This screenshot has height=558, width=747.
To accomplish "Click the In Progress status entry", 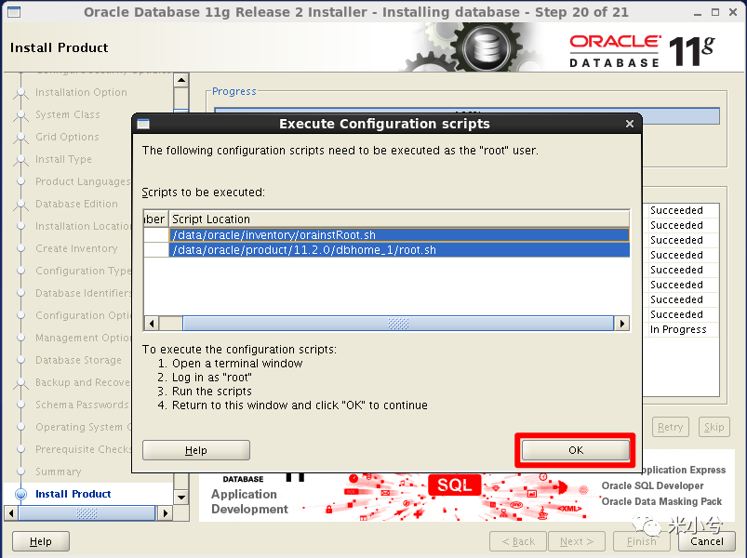I will pos(678,329).
